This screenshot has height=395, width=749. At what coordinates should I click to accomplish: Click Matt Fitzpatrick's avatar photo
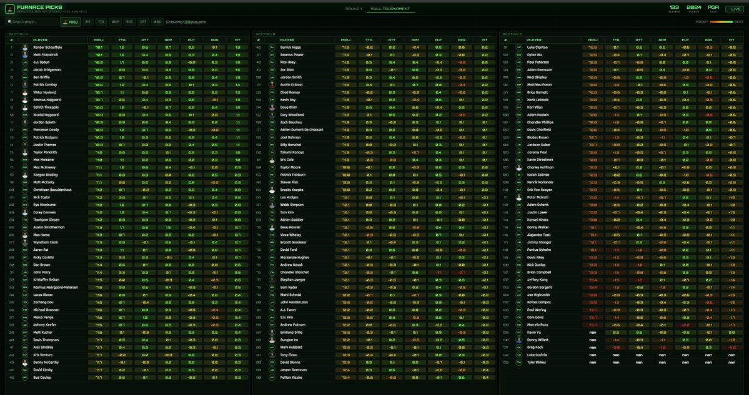[x=25, y=55]
